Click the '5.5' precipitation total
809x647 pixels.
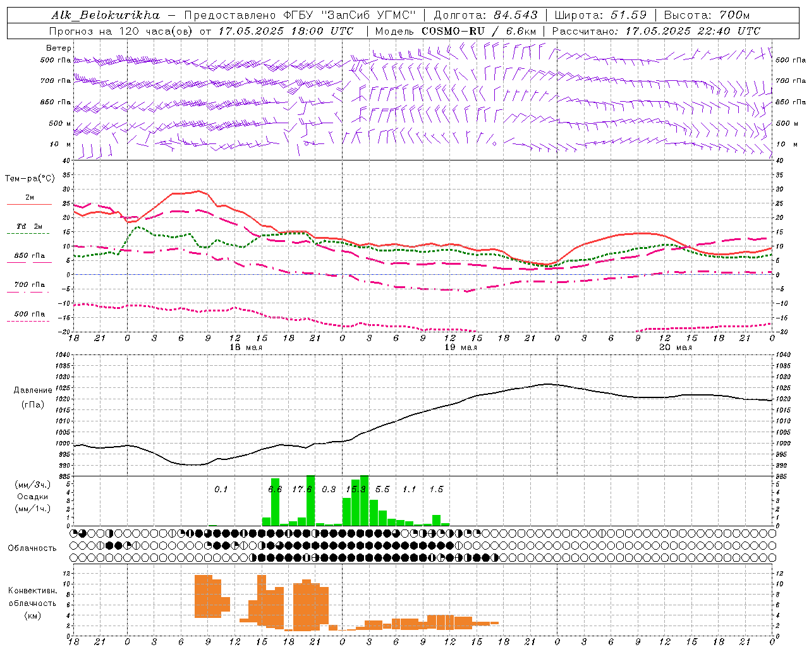[x=382, y=489]
